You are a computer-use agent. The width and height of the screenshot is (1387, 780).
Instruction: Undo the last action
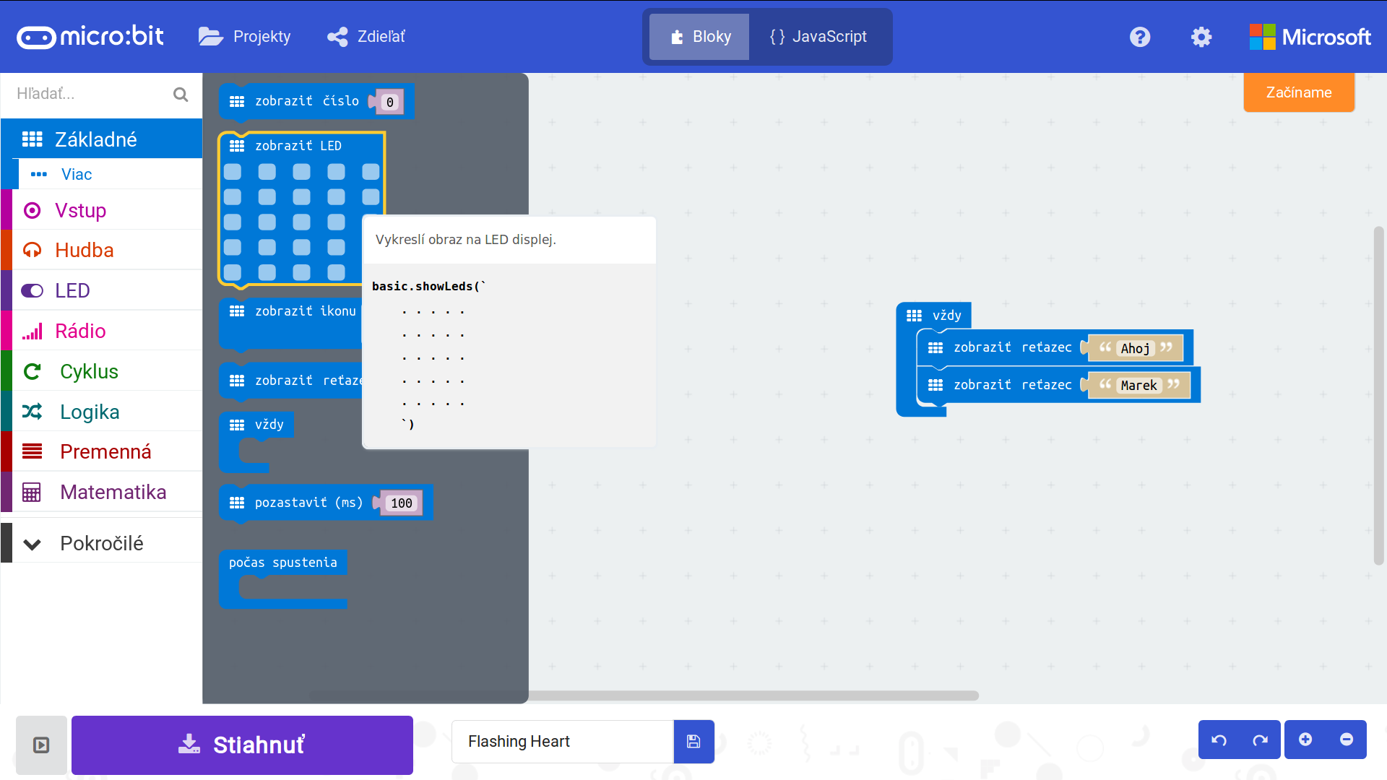point(1219,740)
